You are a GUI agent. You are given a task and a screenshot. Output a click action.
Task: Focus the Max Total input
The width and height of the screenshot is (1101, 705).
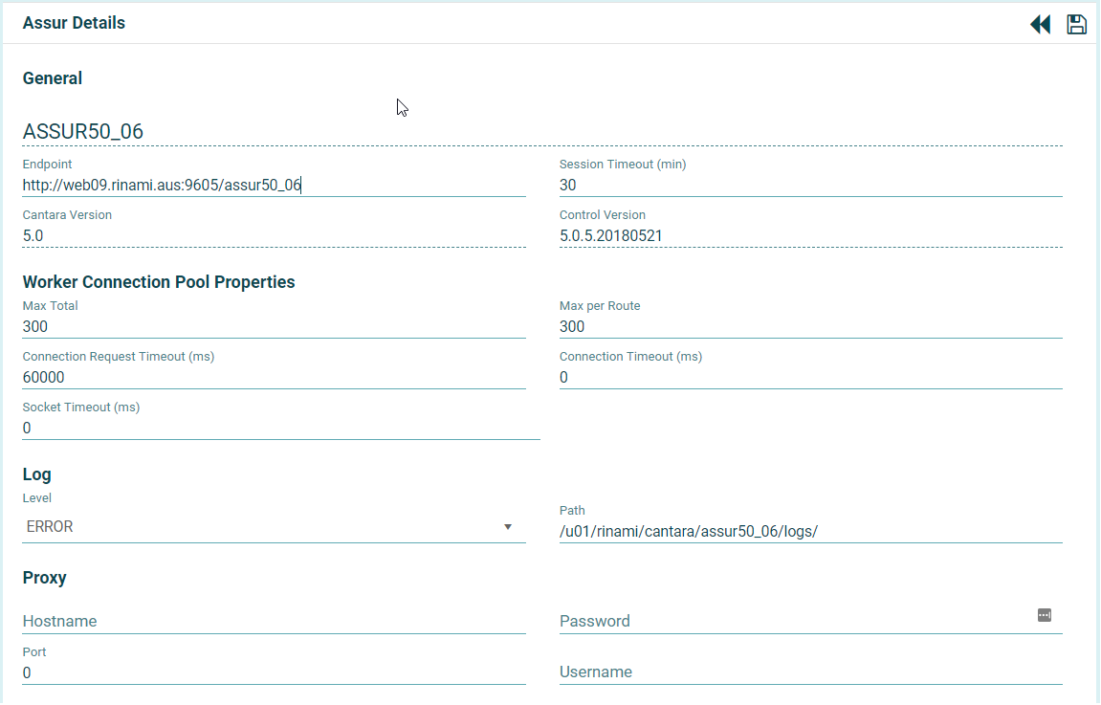pyautogui.click(x=274, y=326)
